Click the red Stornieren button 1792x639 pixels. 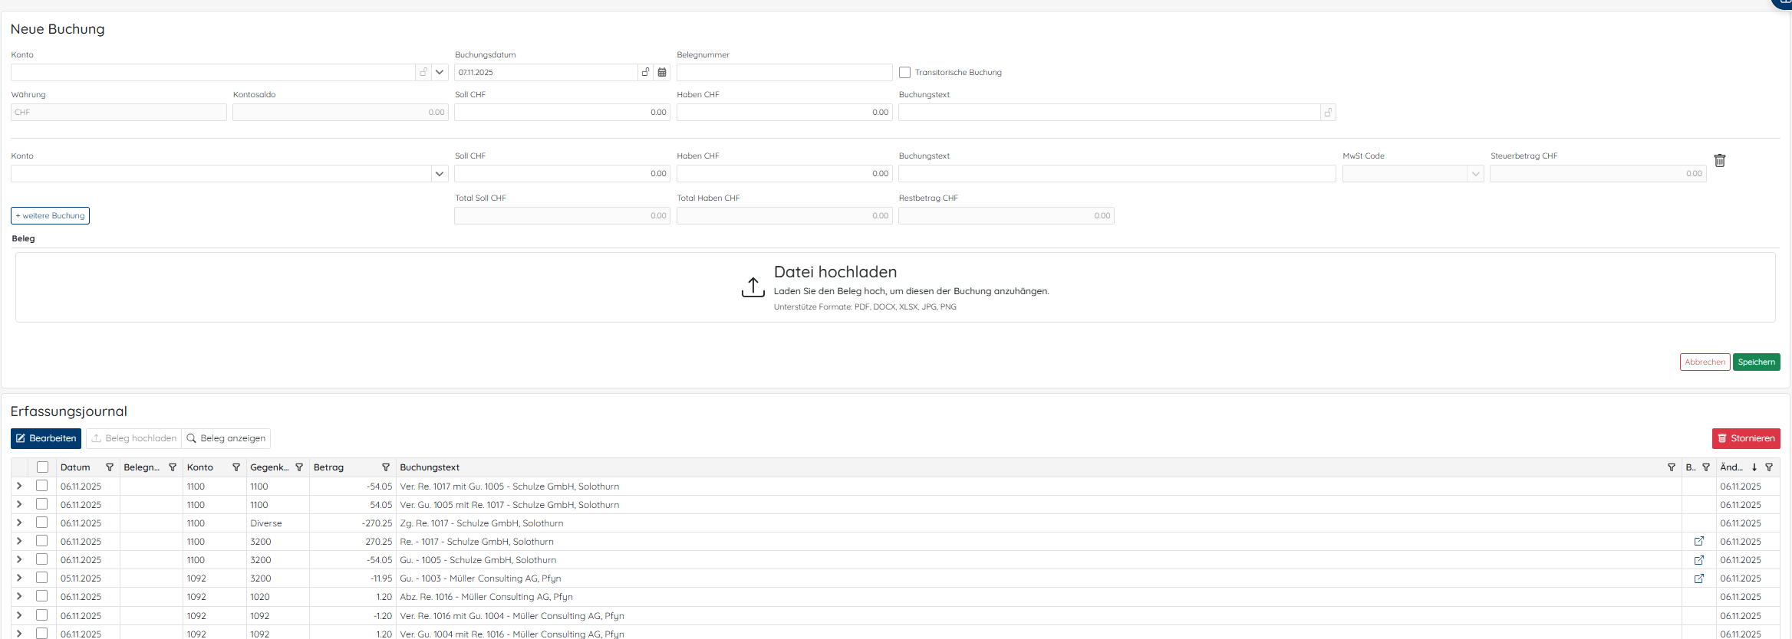[1746, 438]
